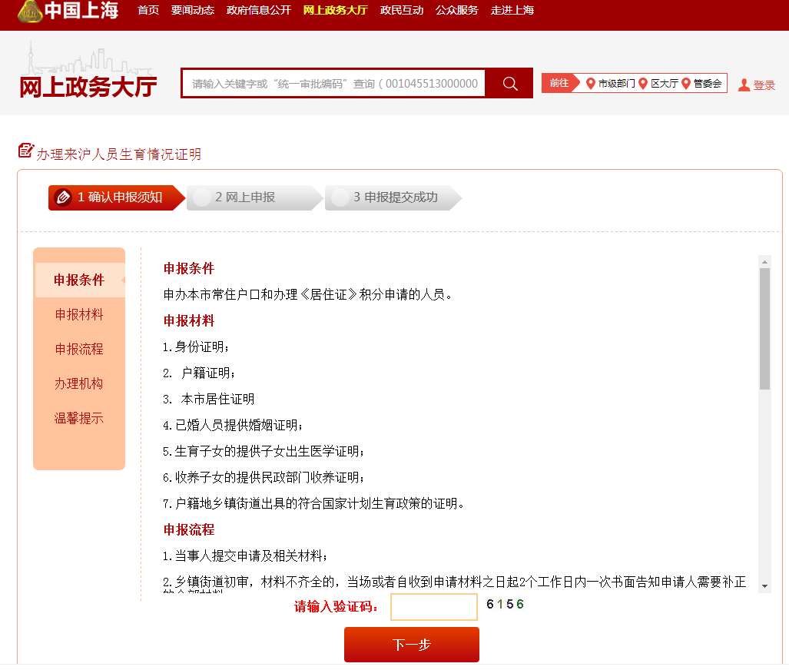The height and width of the screenshot is (670, 789).
Task: Click the user login avatar icon
Action: [744, 85]
